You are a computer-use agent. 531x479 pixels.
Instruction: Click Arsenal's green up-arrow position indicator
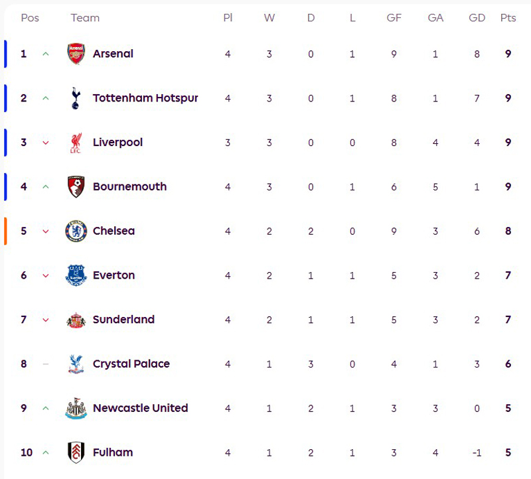[x=46, y=54]
